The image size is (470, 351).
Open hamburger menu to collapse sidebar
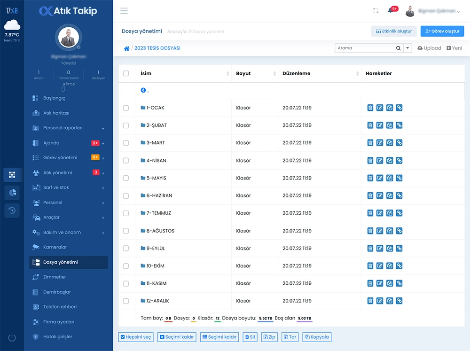pos(124,11)
